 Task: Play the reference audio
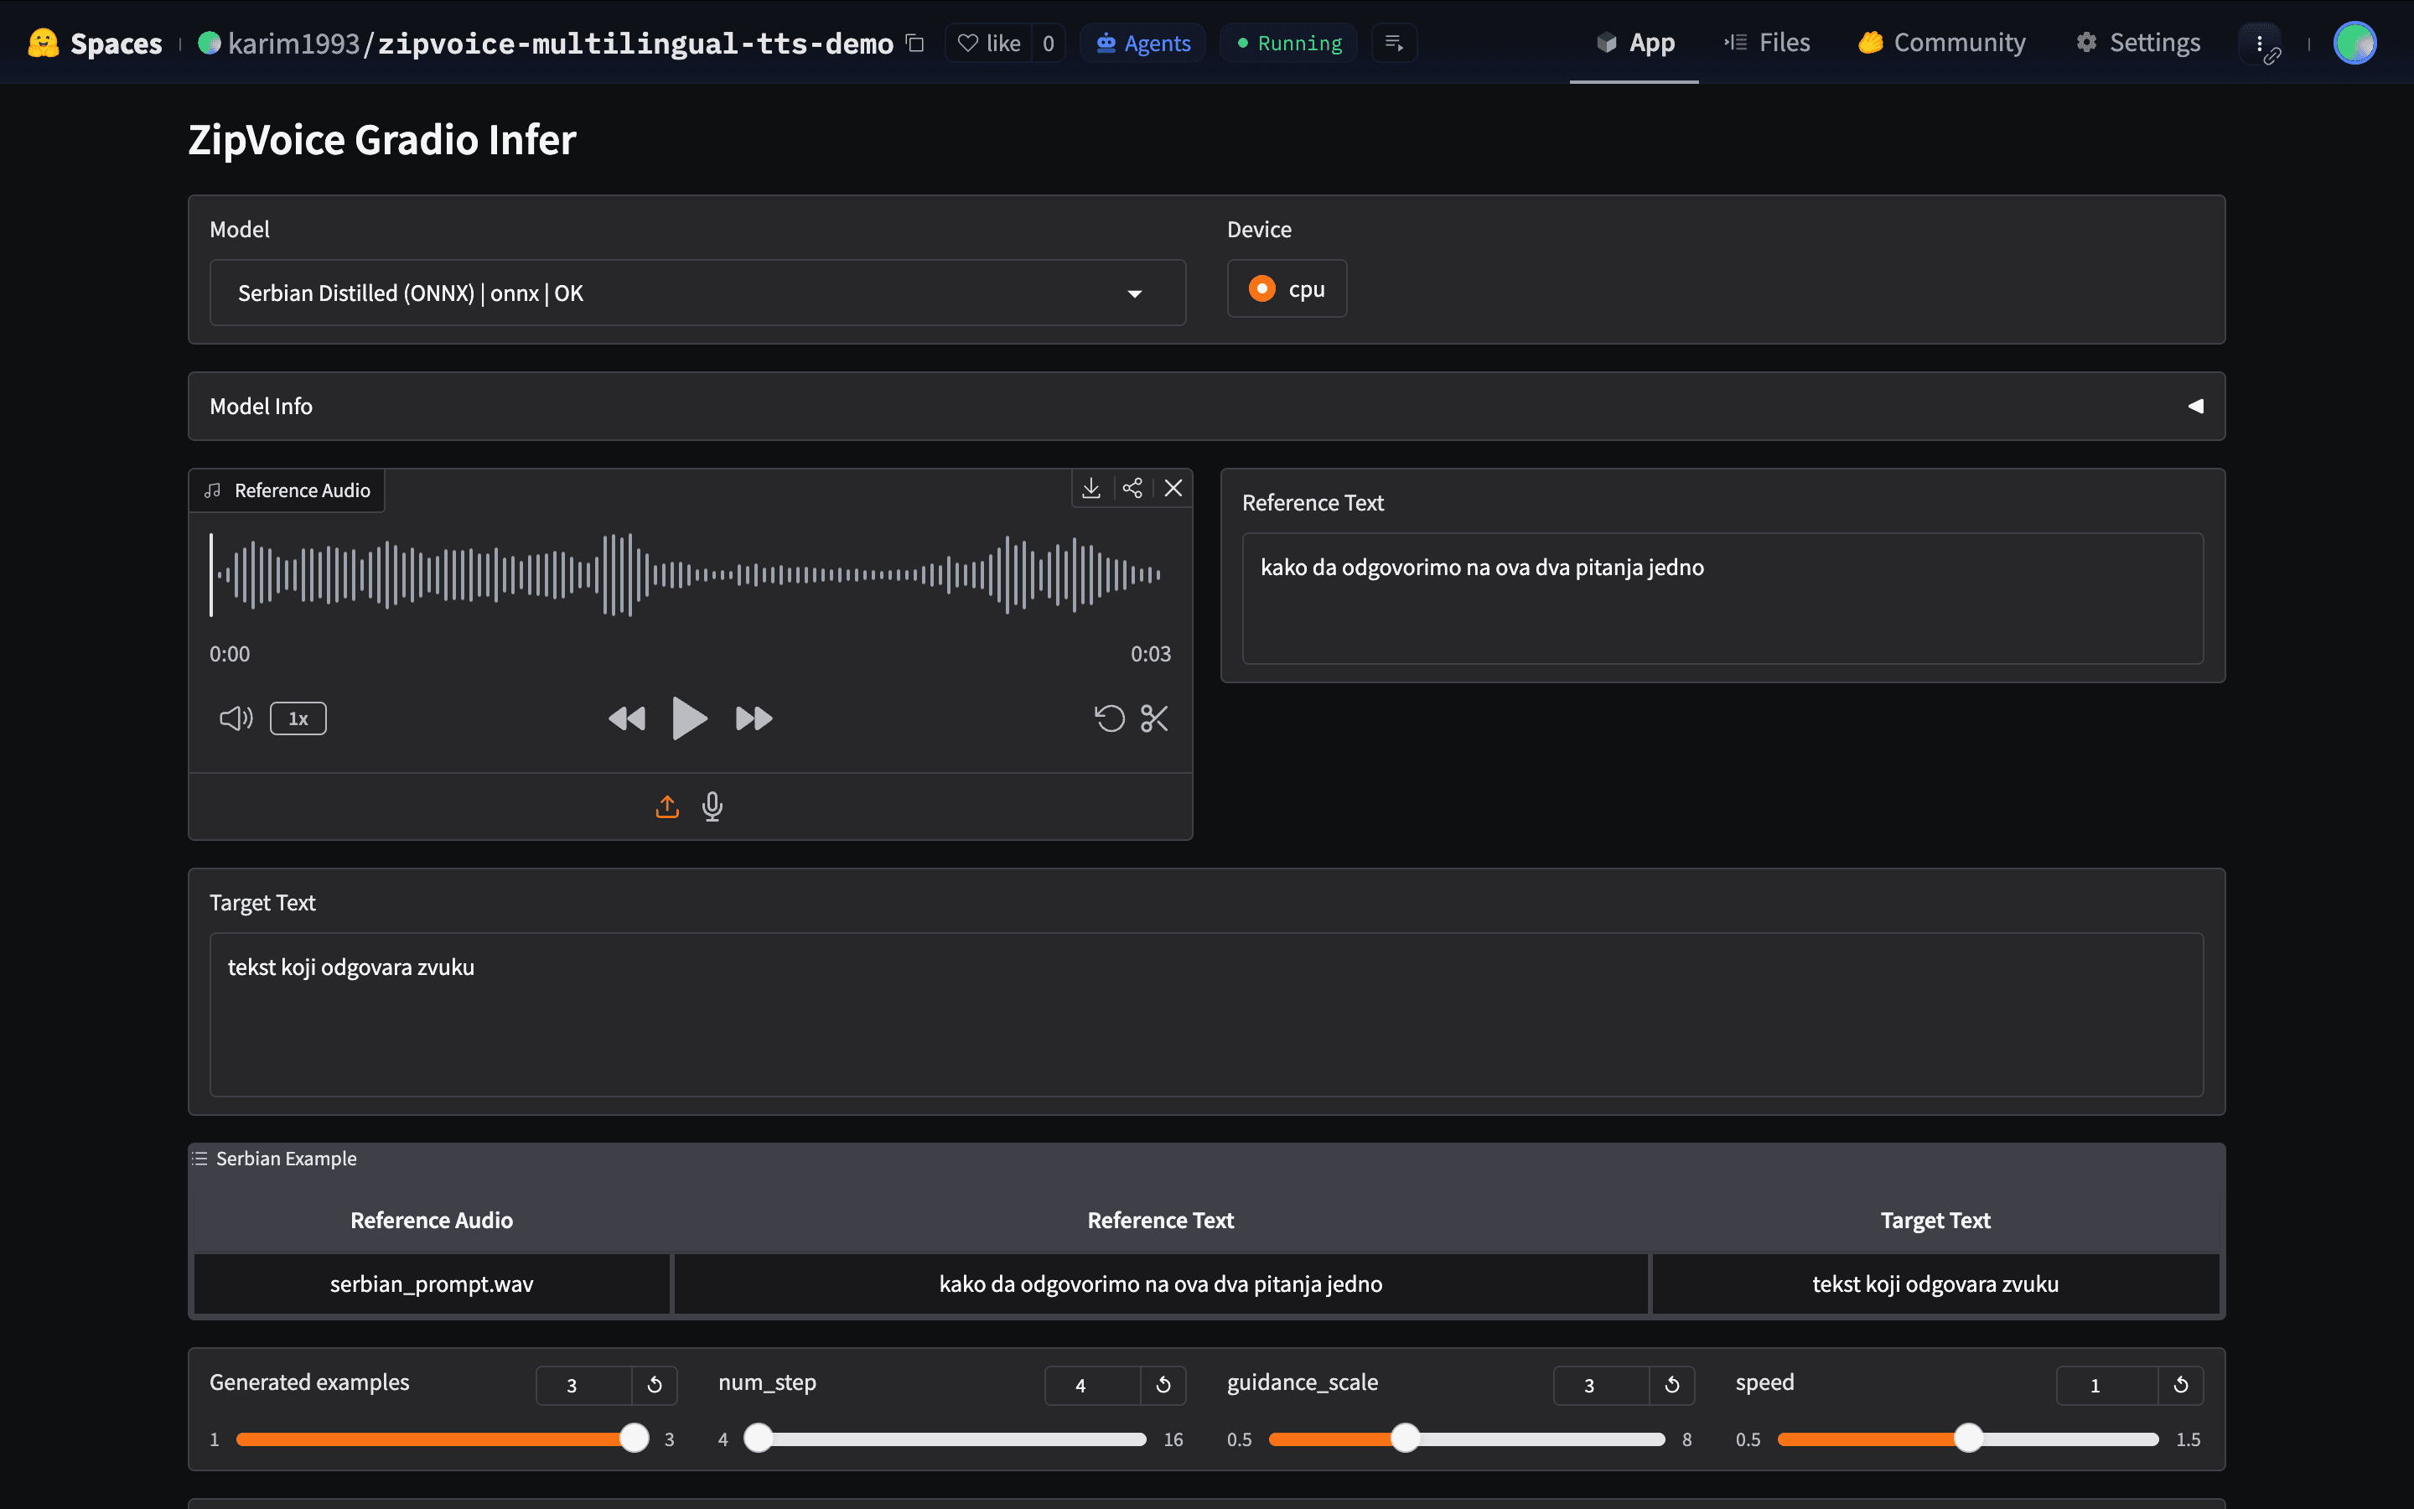pyautogui.click(x=689, y=718)
